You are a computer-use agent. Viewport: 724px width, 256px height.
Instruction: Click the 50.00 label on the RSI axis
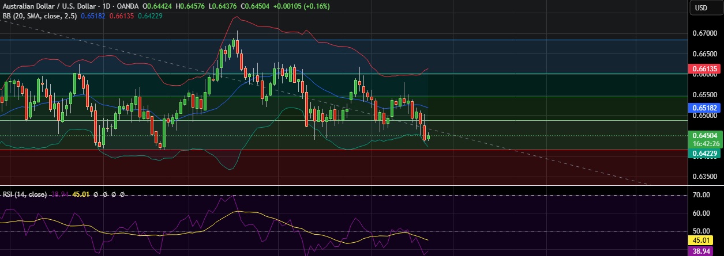click(703, 231)
